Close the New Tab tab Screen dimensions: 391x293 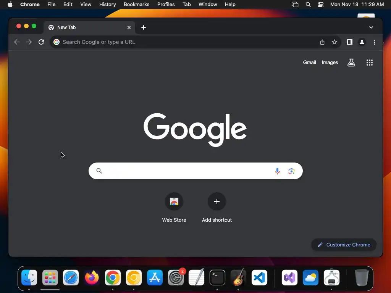click(x=129, y=27)
